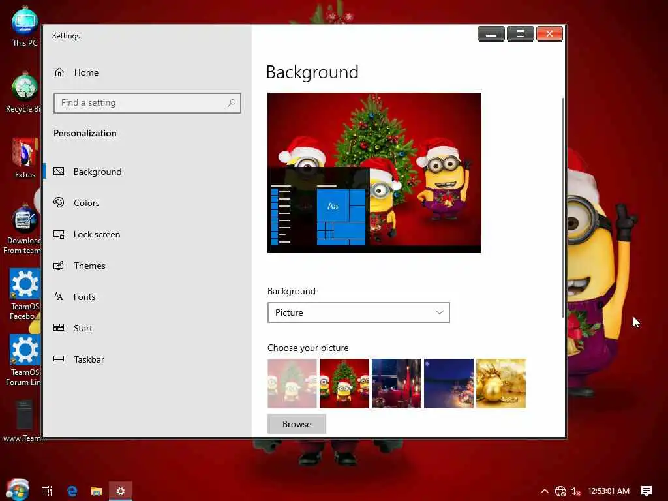This screenshot has width=668, height=501.
Task: Click the Lock screen icon
Action: (59, 234)
